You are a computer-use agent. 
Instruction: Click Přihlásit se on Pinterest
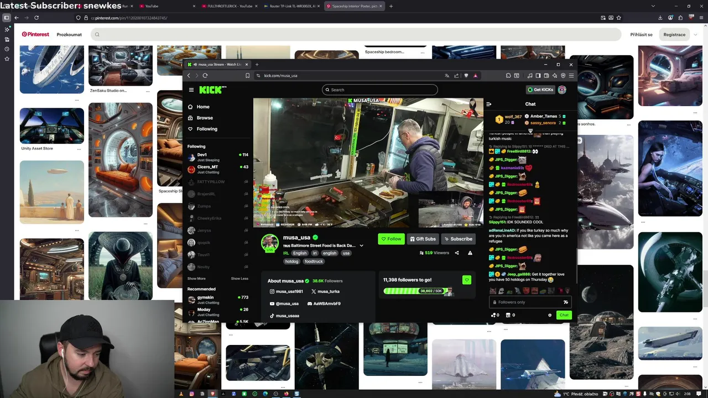click(641, 34)
